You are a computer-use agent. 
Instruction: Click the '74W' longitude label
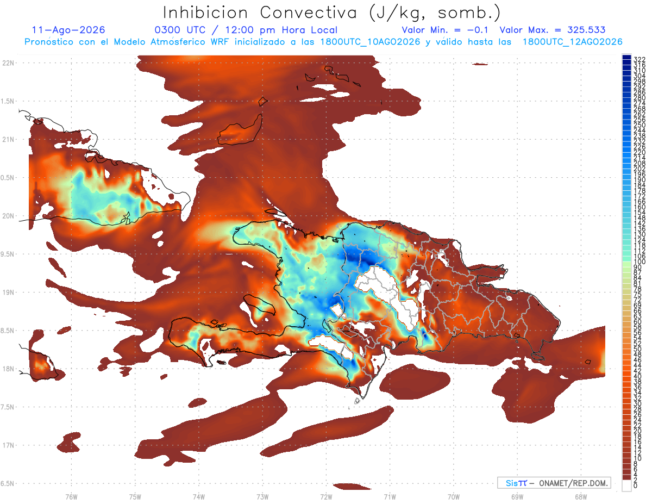coord(198,496)
